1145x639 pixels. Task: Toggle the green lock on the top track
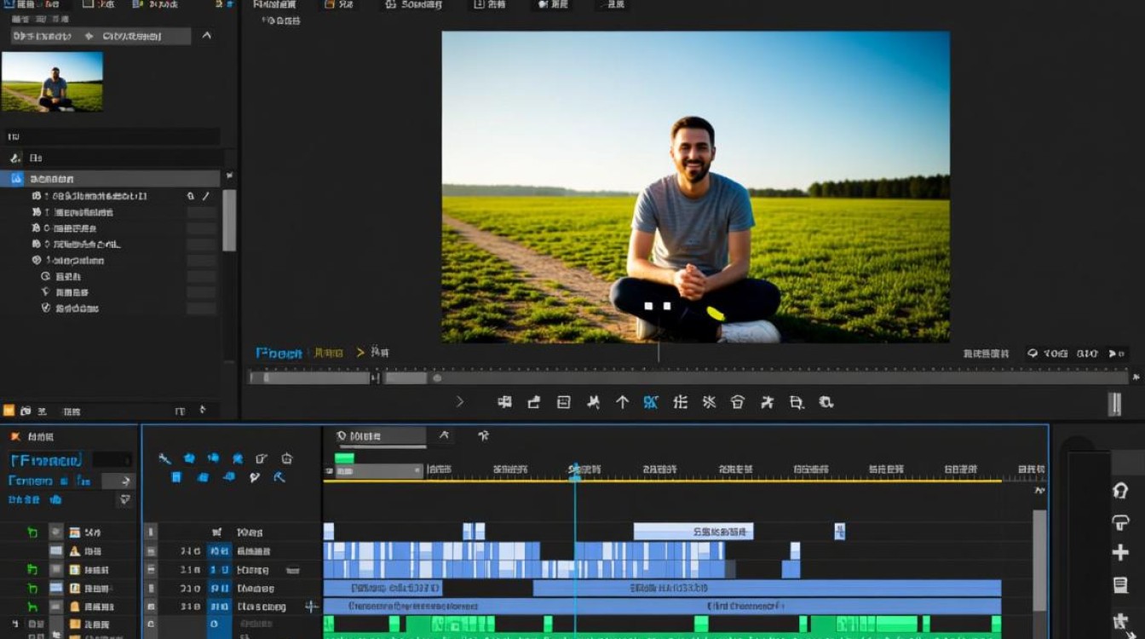32,532
